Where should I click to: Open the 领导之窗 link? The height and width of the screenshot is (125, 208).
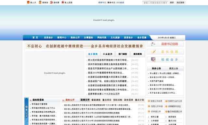click(x=155, y=117)
